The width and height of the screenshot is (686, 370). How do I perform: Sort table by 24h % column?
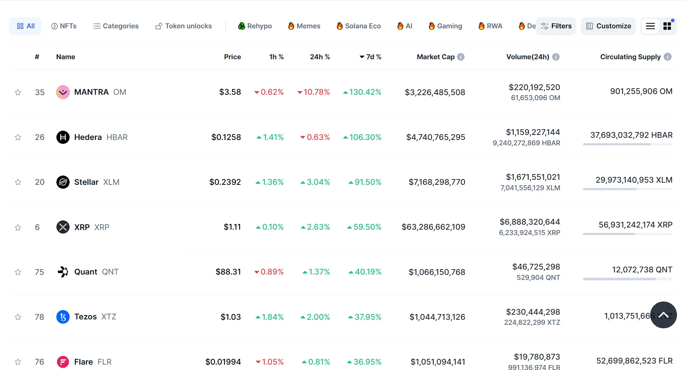coord(320,57)
